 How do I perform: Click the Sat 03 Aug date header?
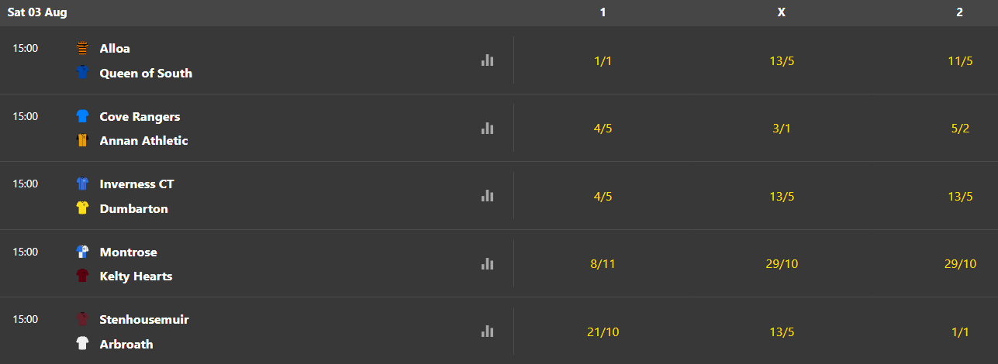click(37, 12)
